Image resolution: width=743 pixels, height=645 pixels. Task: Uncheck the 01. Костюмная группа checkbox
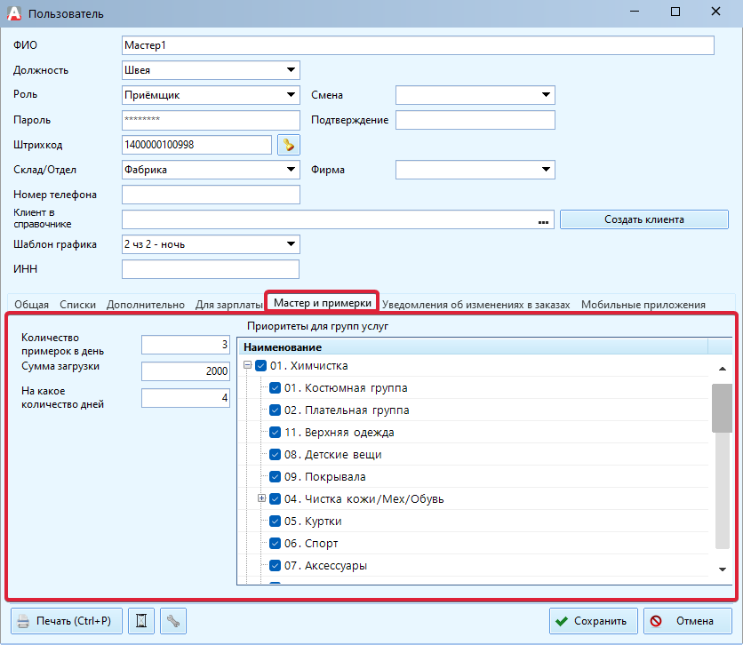(x=275, y=388)
